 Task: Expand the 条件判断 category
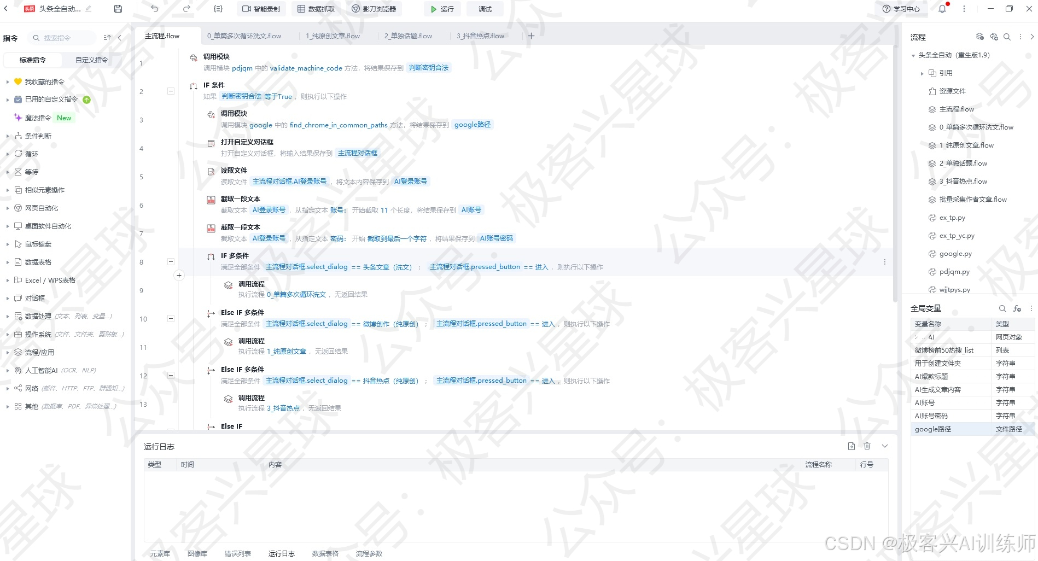click(x=8, y=136)
